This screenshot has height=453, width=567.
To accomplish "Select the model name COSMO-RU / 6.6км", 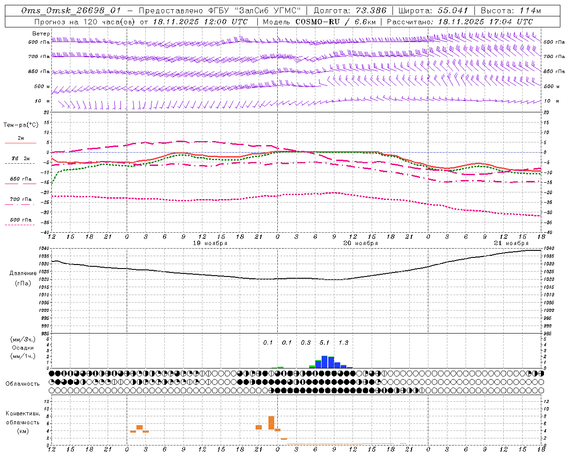I will click(x=335, y=21).
